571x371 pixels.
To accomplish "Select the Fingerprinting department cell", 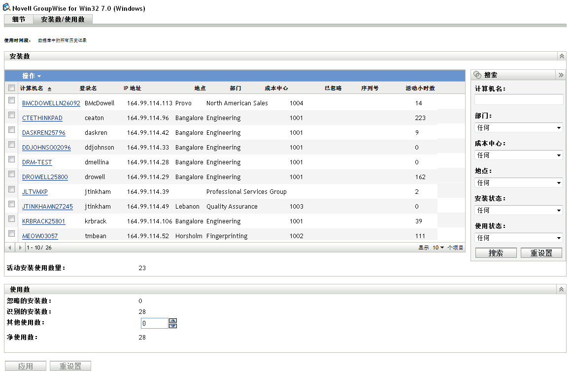I will coord(227,236).
